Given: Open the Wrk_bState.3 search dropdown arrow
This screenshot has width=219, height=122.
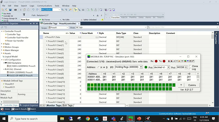Looking at the screenshot, I should point(59,10).
